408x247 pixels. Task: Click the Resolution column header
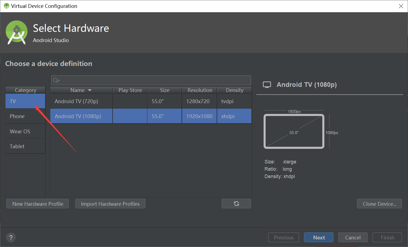pyautogui.click(x=200, y=90)
